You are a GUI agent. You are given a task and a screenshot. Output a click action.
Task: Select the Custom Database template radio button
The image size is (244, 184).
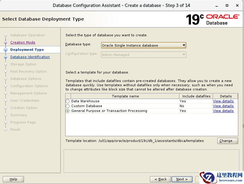68,106
